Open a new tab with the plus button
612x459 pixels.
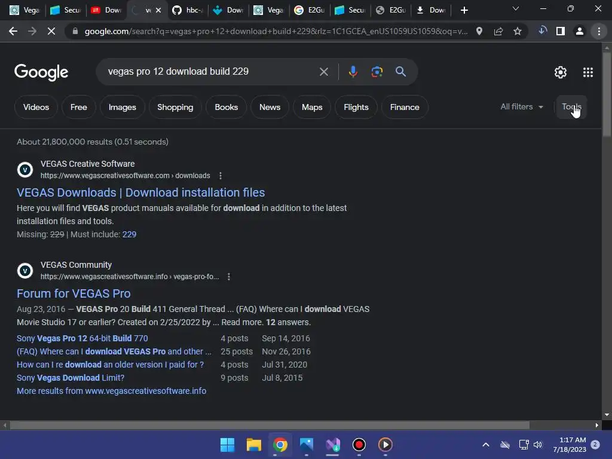point(464,11)
